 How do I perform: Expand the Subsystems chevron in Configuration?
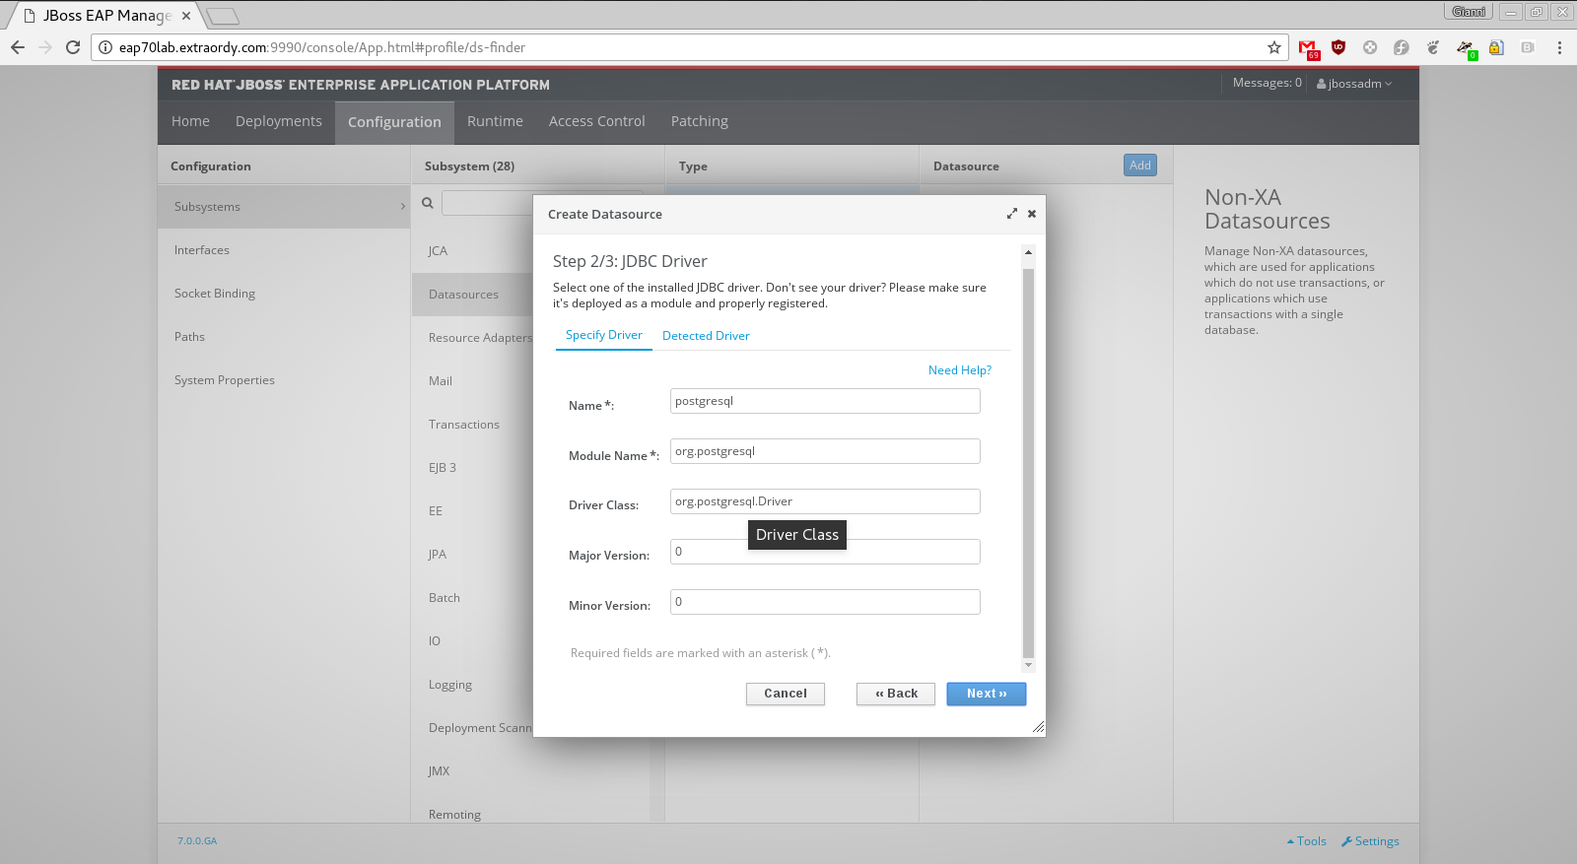(x=403, y=207)
